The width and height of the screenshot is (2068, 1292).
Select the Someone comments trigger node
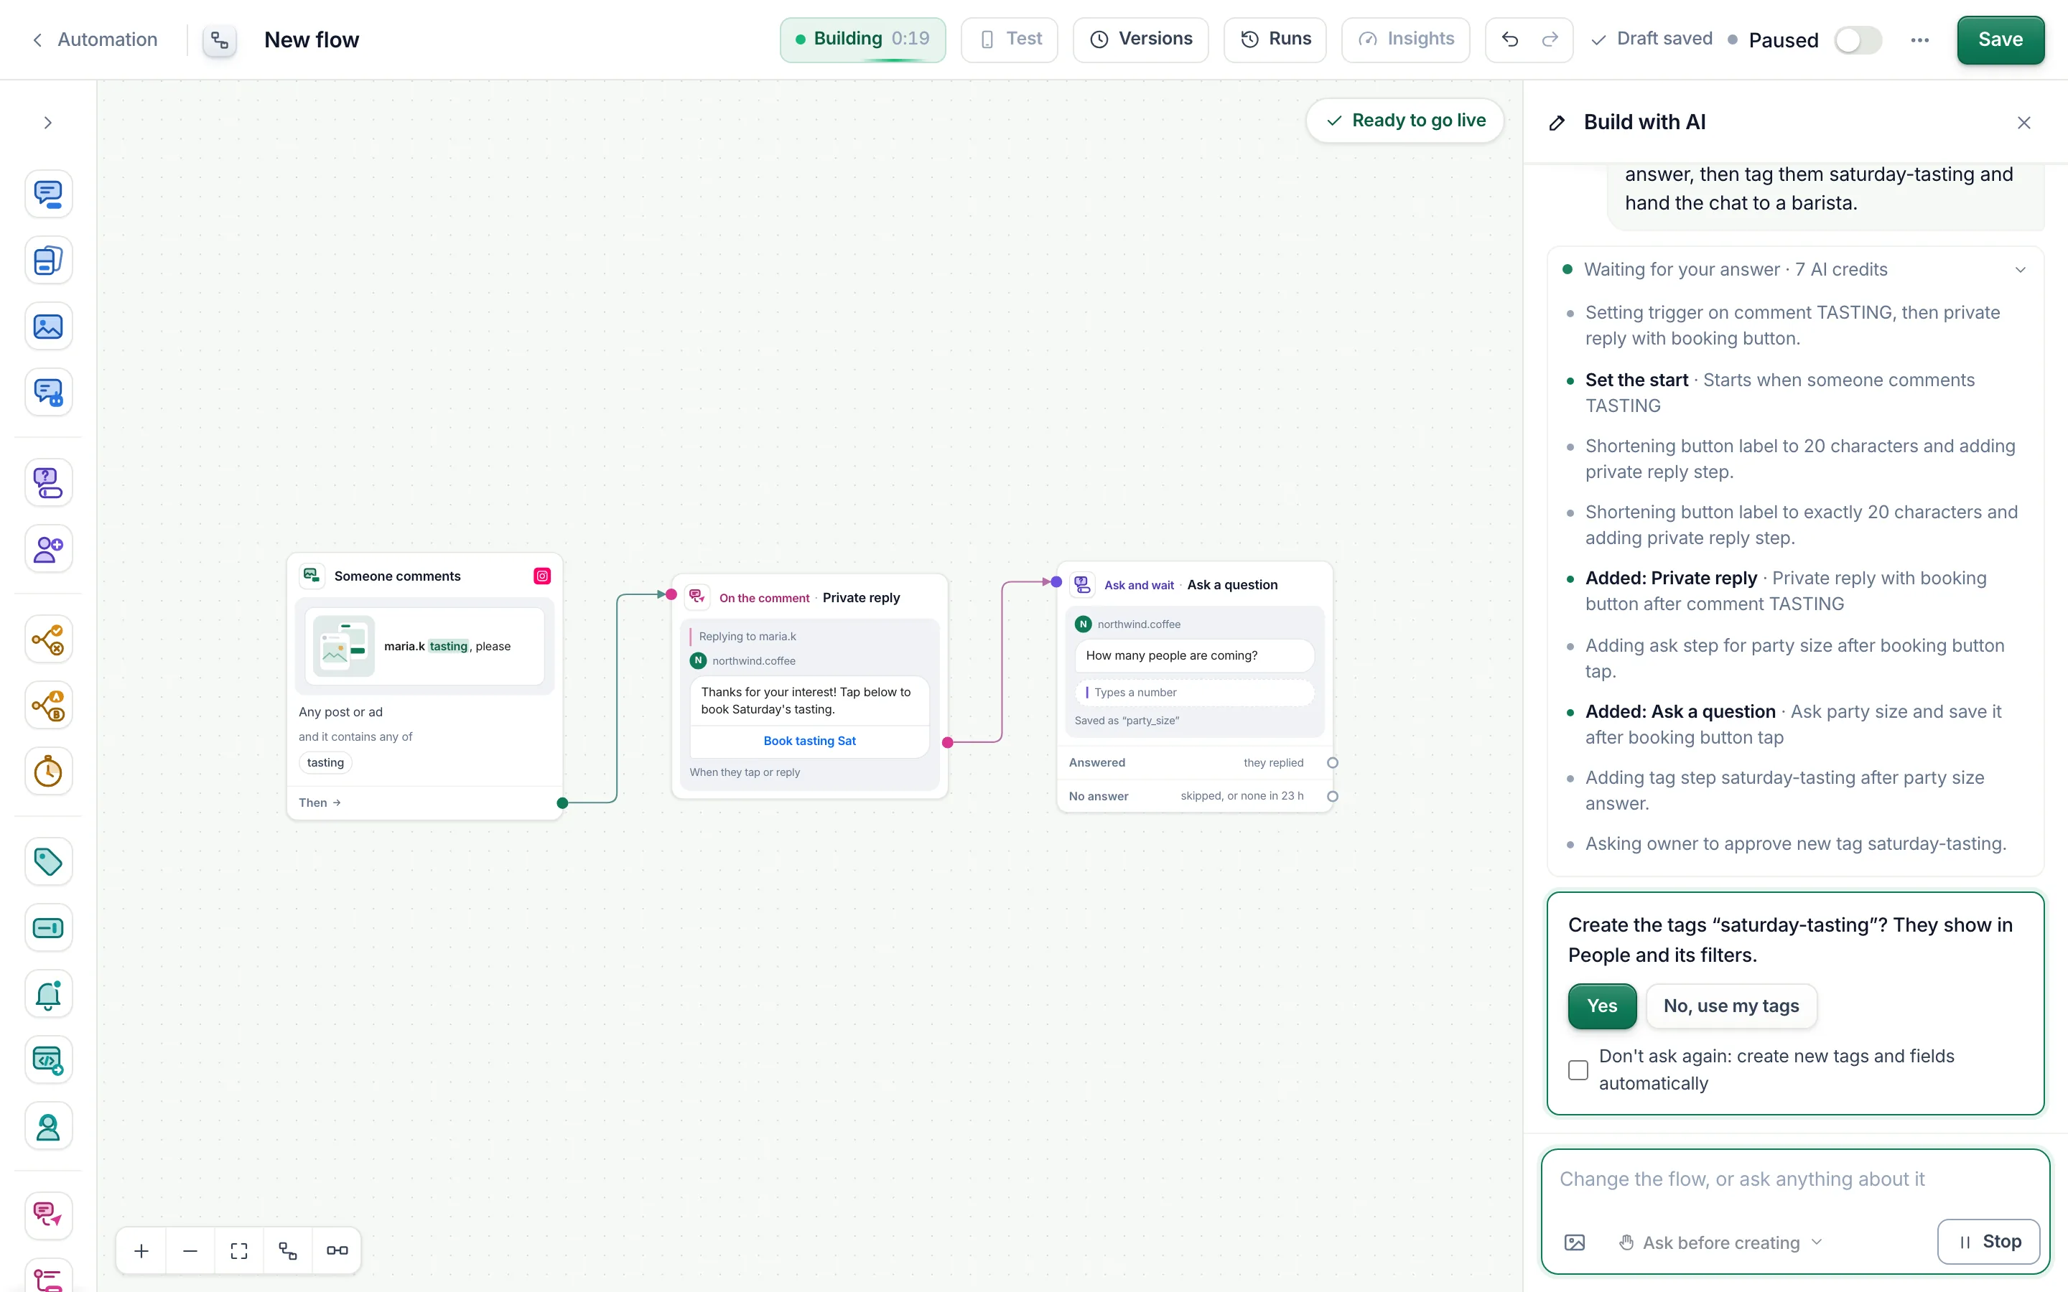point(424,687)
